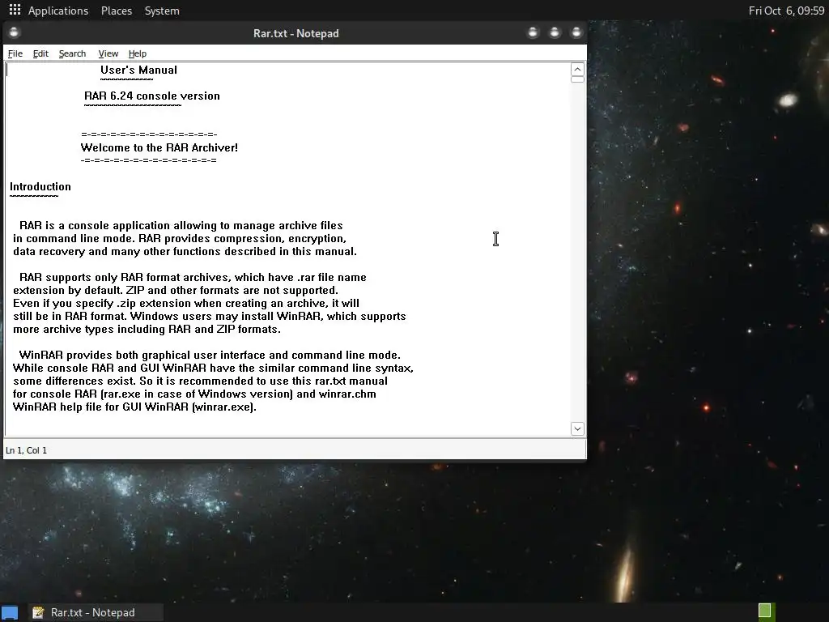Click the scroll down arrow in Notepad
Screen dimensions: 829x622
(577, 429)
